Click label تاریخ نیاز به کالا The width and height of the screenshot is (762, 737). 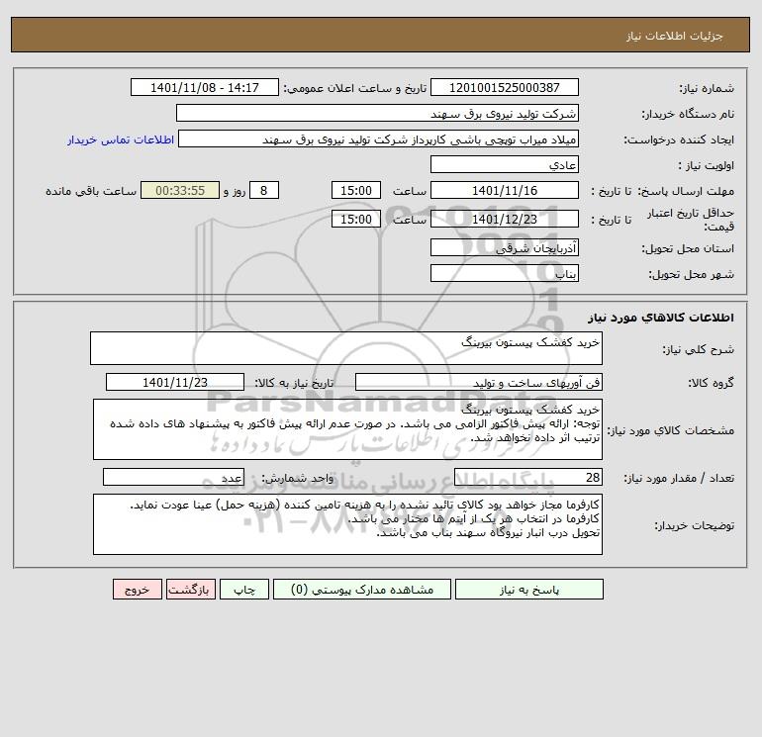click(x=295, y=383)
